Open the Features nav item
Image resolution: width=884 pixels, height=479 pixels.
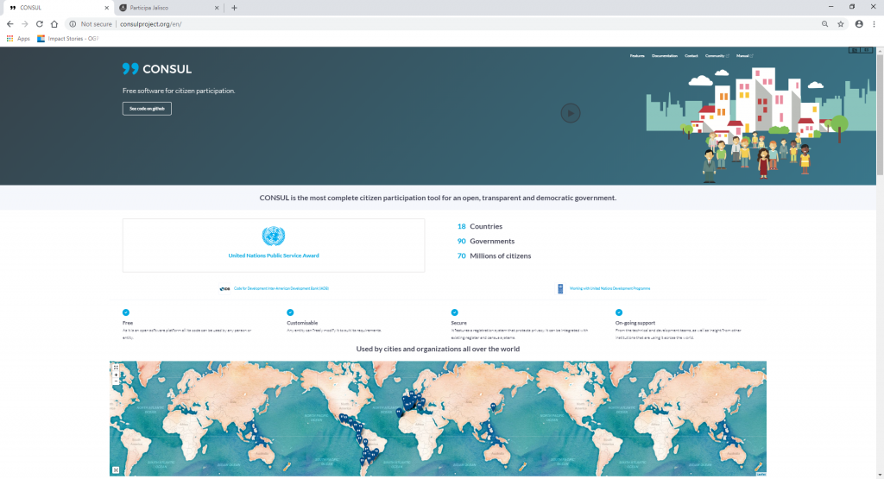point(637,56)
